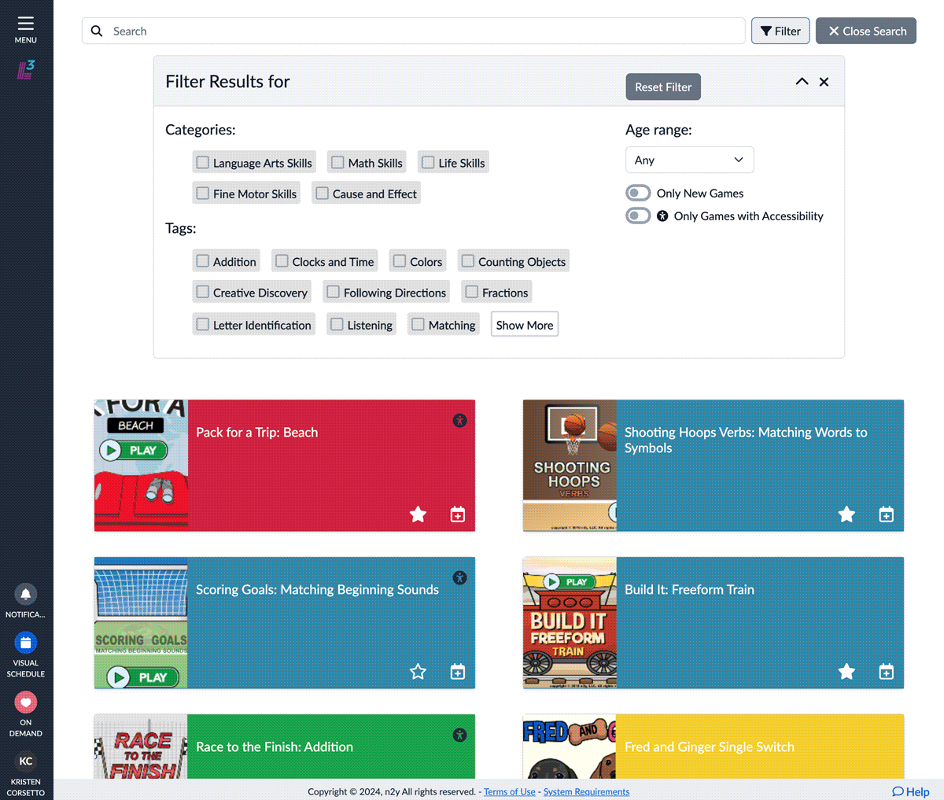Open the Terms of Use link
944x800 pixels.
[510, 791]
